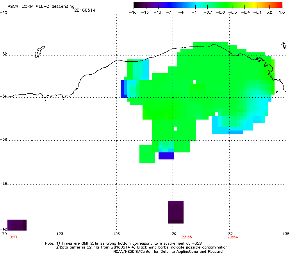Click the note line starting "Note: 1) Times are GMT"
The image size is (289, 254).
click(123, 243)
